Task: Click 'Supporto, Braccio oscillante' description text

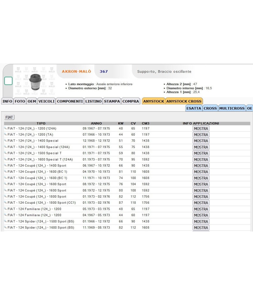Action: (x=164, y=71)
